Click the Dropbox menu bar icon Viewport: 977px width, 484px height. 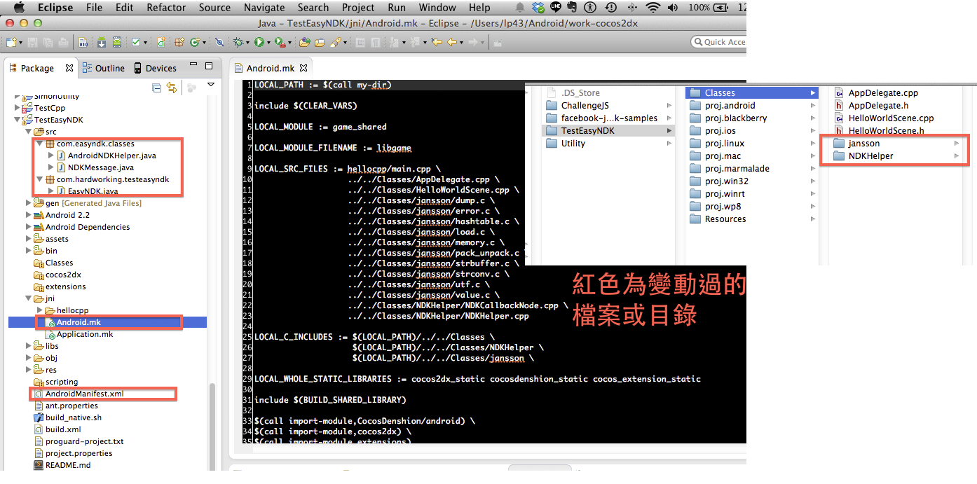pyautogui.click(x=538, y=8)
